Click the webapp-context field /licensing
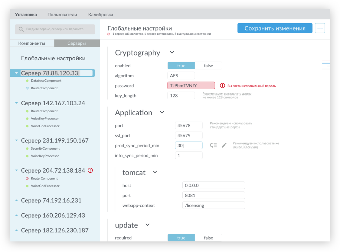This screenshot has width=340, height=252. pyautogui.click(x=214, y=205)
